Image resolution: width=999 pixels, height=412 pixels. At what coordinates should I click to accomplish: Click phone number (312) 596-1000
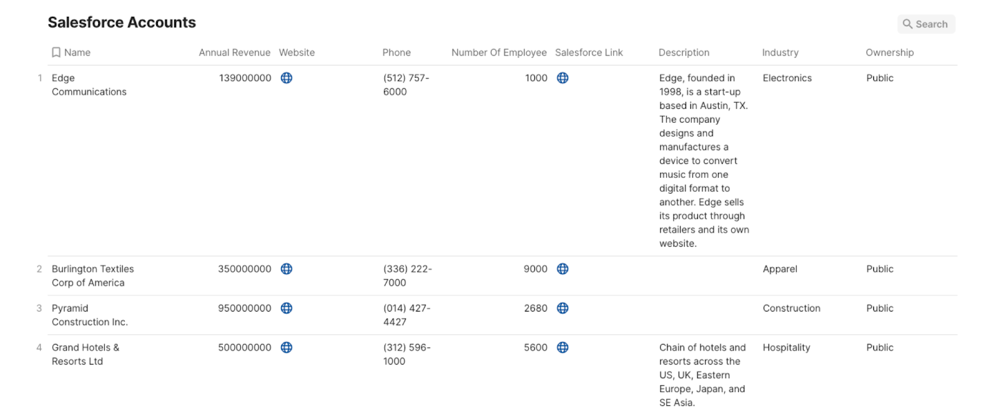click(407, 354)
